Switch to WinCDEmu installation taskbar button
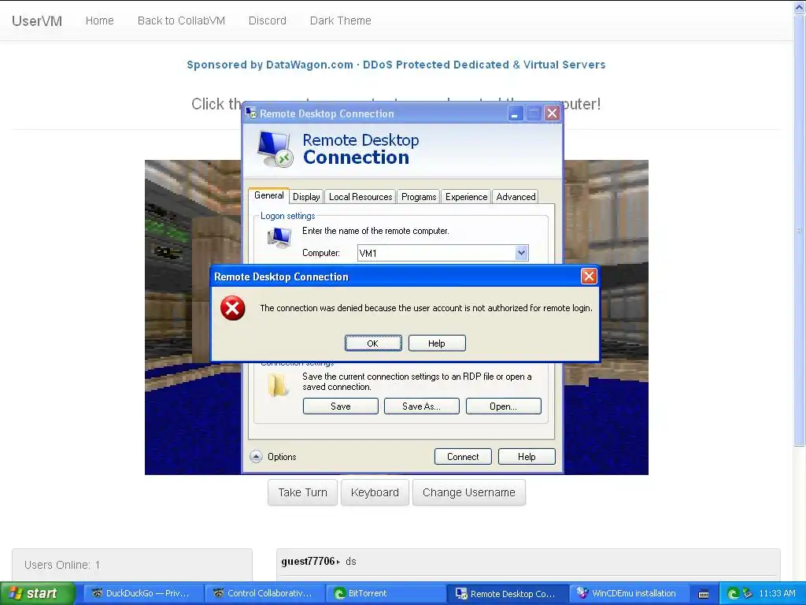This screenshot has height=605, width=806. [628, 593]
